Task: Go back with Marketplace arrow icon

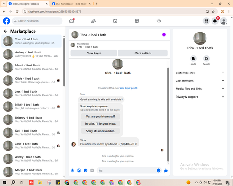Action: [6, 31]
